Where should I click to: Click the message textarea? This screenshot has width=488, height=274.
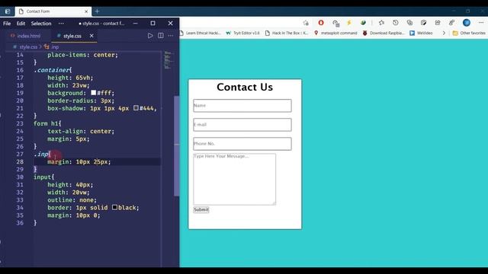coord(234,179)
